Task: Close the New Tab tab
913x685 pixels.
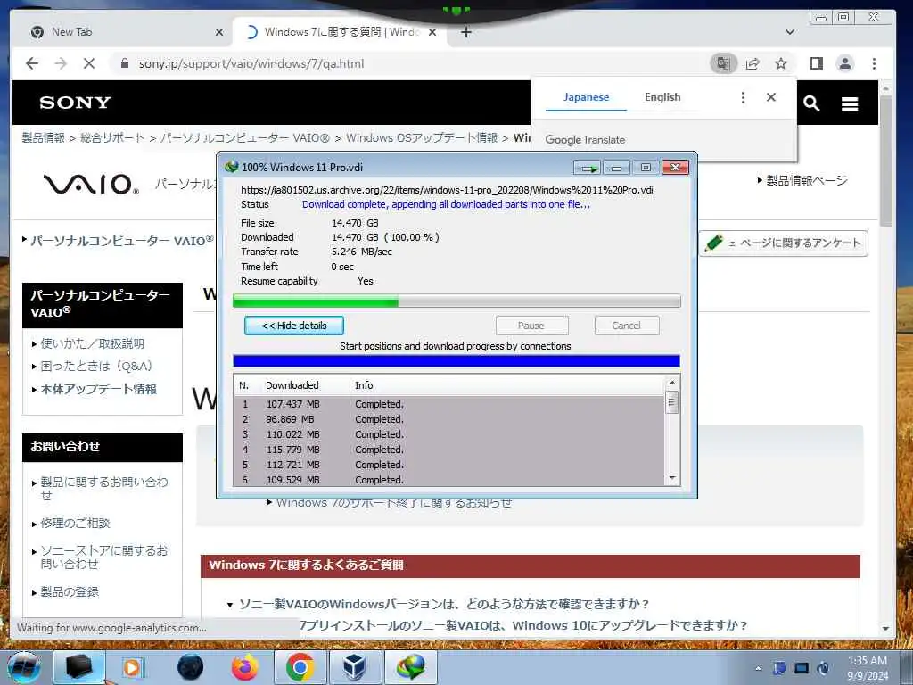Action: (219, 32)
